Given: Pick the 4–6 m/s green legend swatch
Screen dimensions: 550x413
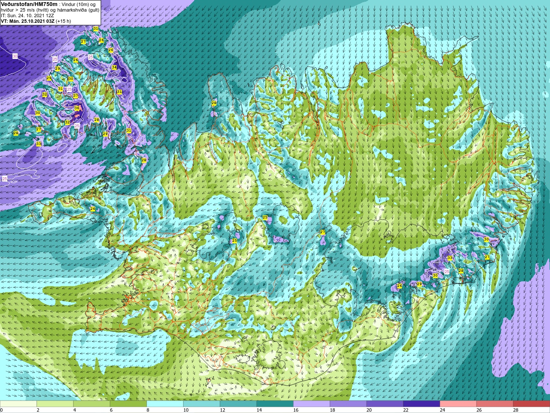Looking at the screenshot, I should click(x=92, y=404).
